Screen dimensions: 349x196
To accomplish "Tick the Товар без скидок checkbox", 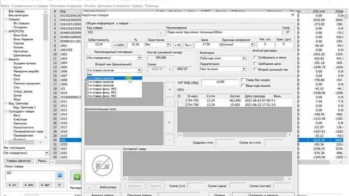I will (x=243, y=79).
